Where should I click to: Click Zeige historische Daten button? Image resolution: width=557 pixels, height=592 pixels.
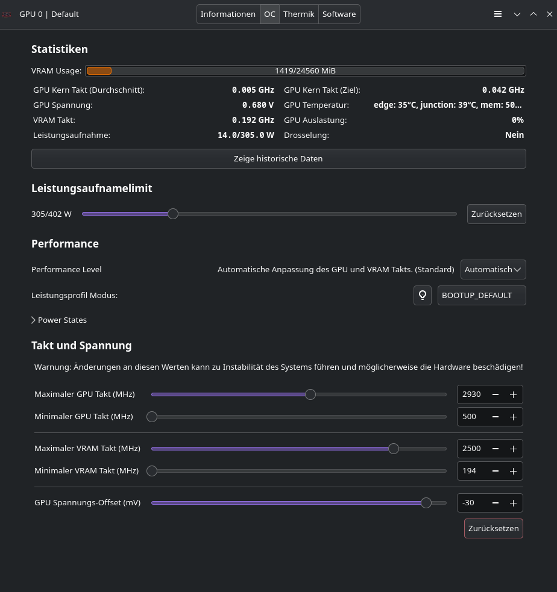[x=278, y=159]
